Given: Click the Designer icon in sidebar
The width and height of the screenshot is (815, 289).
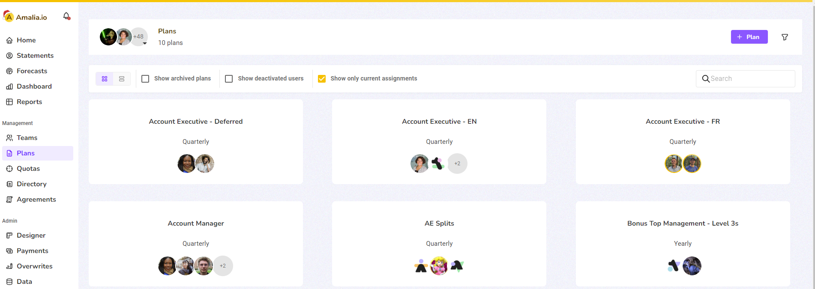Looking at the screenshot, I should [x=9, y=235].
